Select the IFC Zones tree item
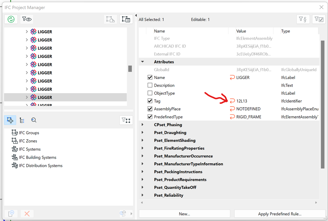328x221 pixels. point(28,141)
